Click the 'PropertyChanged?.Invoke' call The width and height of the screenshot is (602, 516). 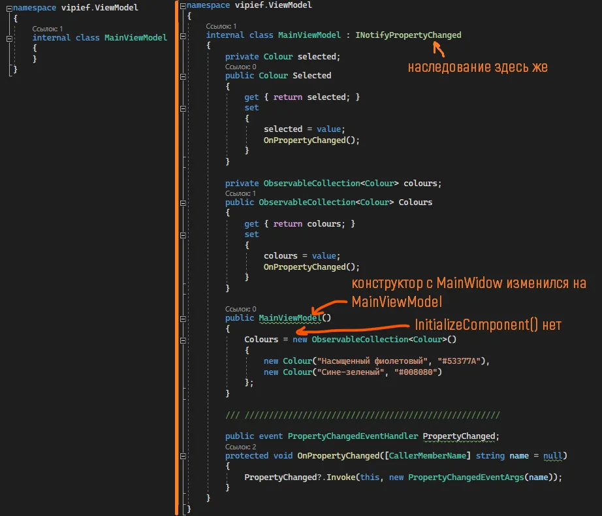[300, 477]
